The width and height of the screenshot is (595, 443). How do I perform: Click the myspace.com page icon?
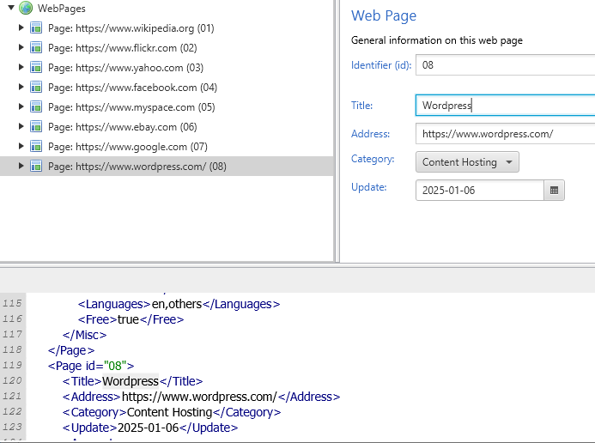(x=36, y=107)
